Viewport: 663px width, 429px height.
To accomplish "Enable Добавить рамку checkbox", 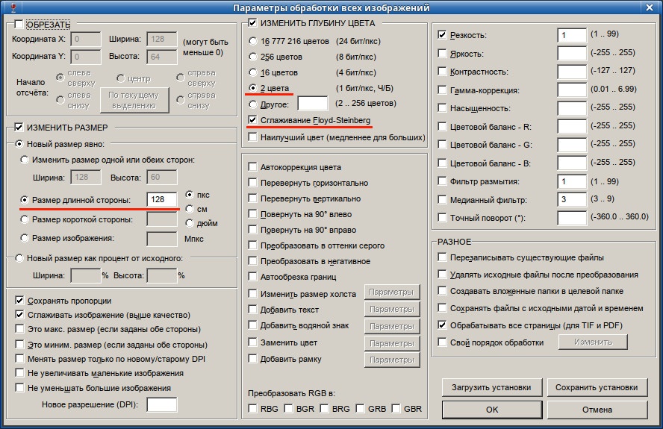I will 252,359.
